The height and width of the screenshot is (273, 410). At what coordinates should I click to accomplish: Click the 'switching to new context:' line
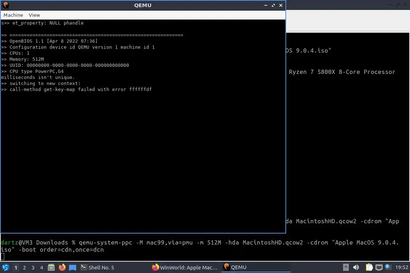click(x=41, y=83)
